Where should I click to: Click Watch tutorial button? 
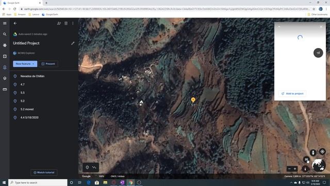pos(44,173)
